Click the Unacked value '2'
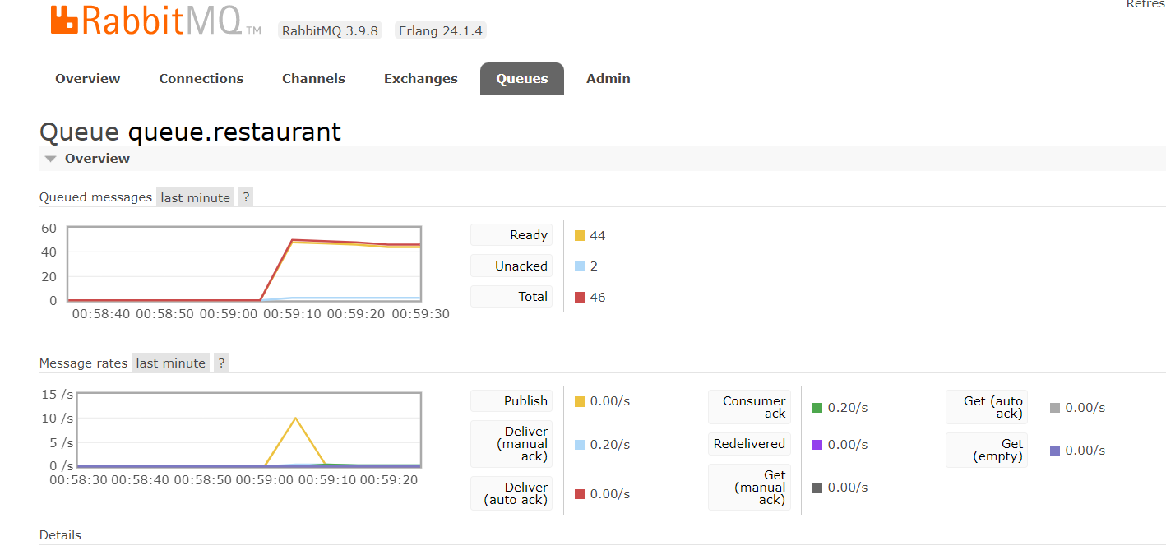This screenshot has height=555, width=1166. click(594, 266)
